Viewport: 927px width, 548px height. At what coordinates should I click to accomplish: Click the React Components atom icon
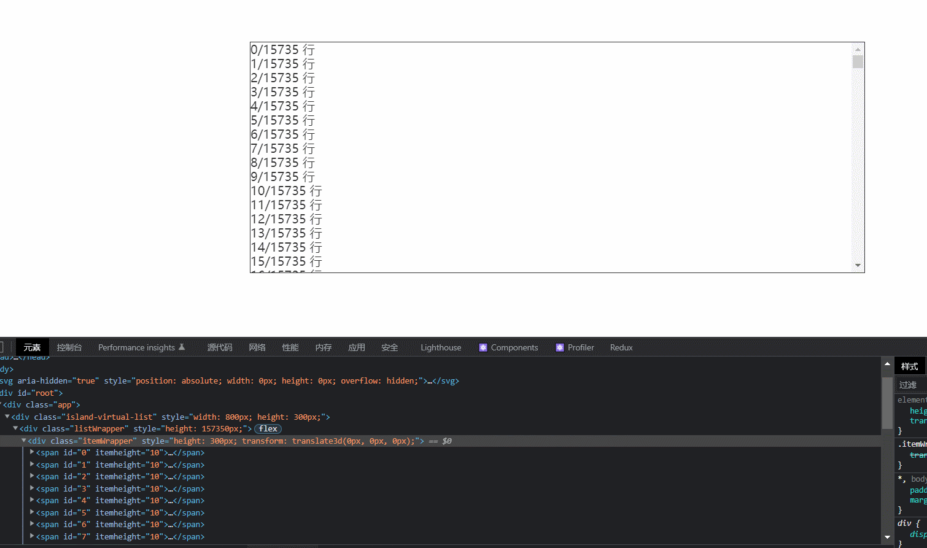(483, 347)
